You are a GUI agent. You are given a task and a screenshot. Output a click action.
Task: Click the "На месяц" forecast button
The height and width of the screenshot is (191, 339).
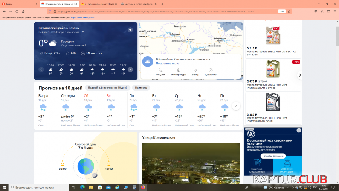pyautogui.click(x=140, y=88)
